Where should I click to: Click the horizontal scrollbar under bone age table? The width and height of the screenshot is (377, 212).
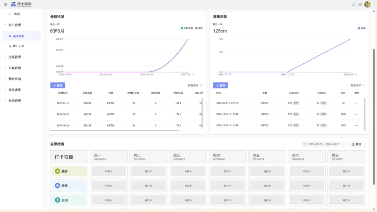coord(115,130)
